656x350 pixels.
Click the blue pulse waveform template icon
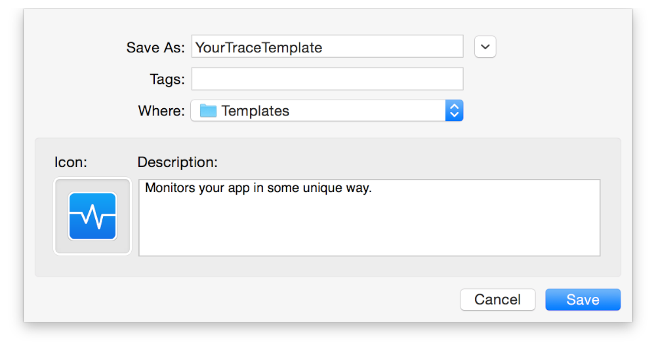[92, 216]
